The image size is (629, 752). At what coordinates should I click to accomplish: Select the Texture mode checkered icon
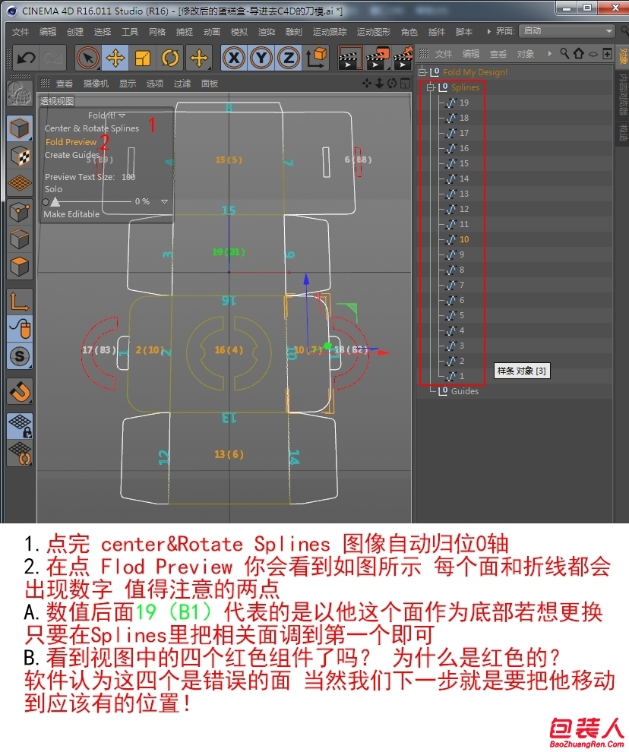pyautogui.click(x=20, y=156)
